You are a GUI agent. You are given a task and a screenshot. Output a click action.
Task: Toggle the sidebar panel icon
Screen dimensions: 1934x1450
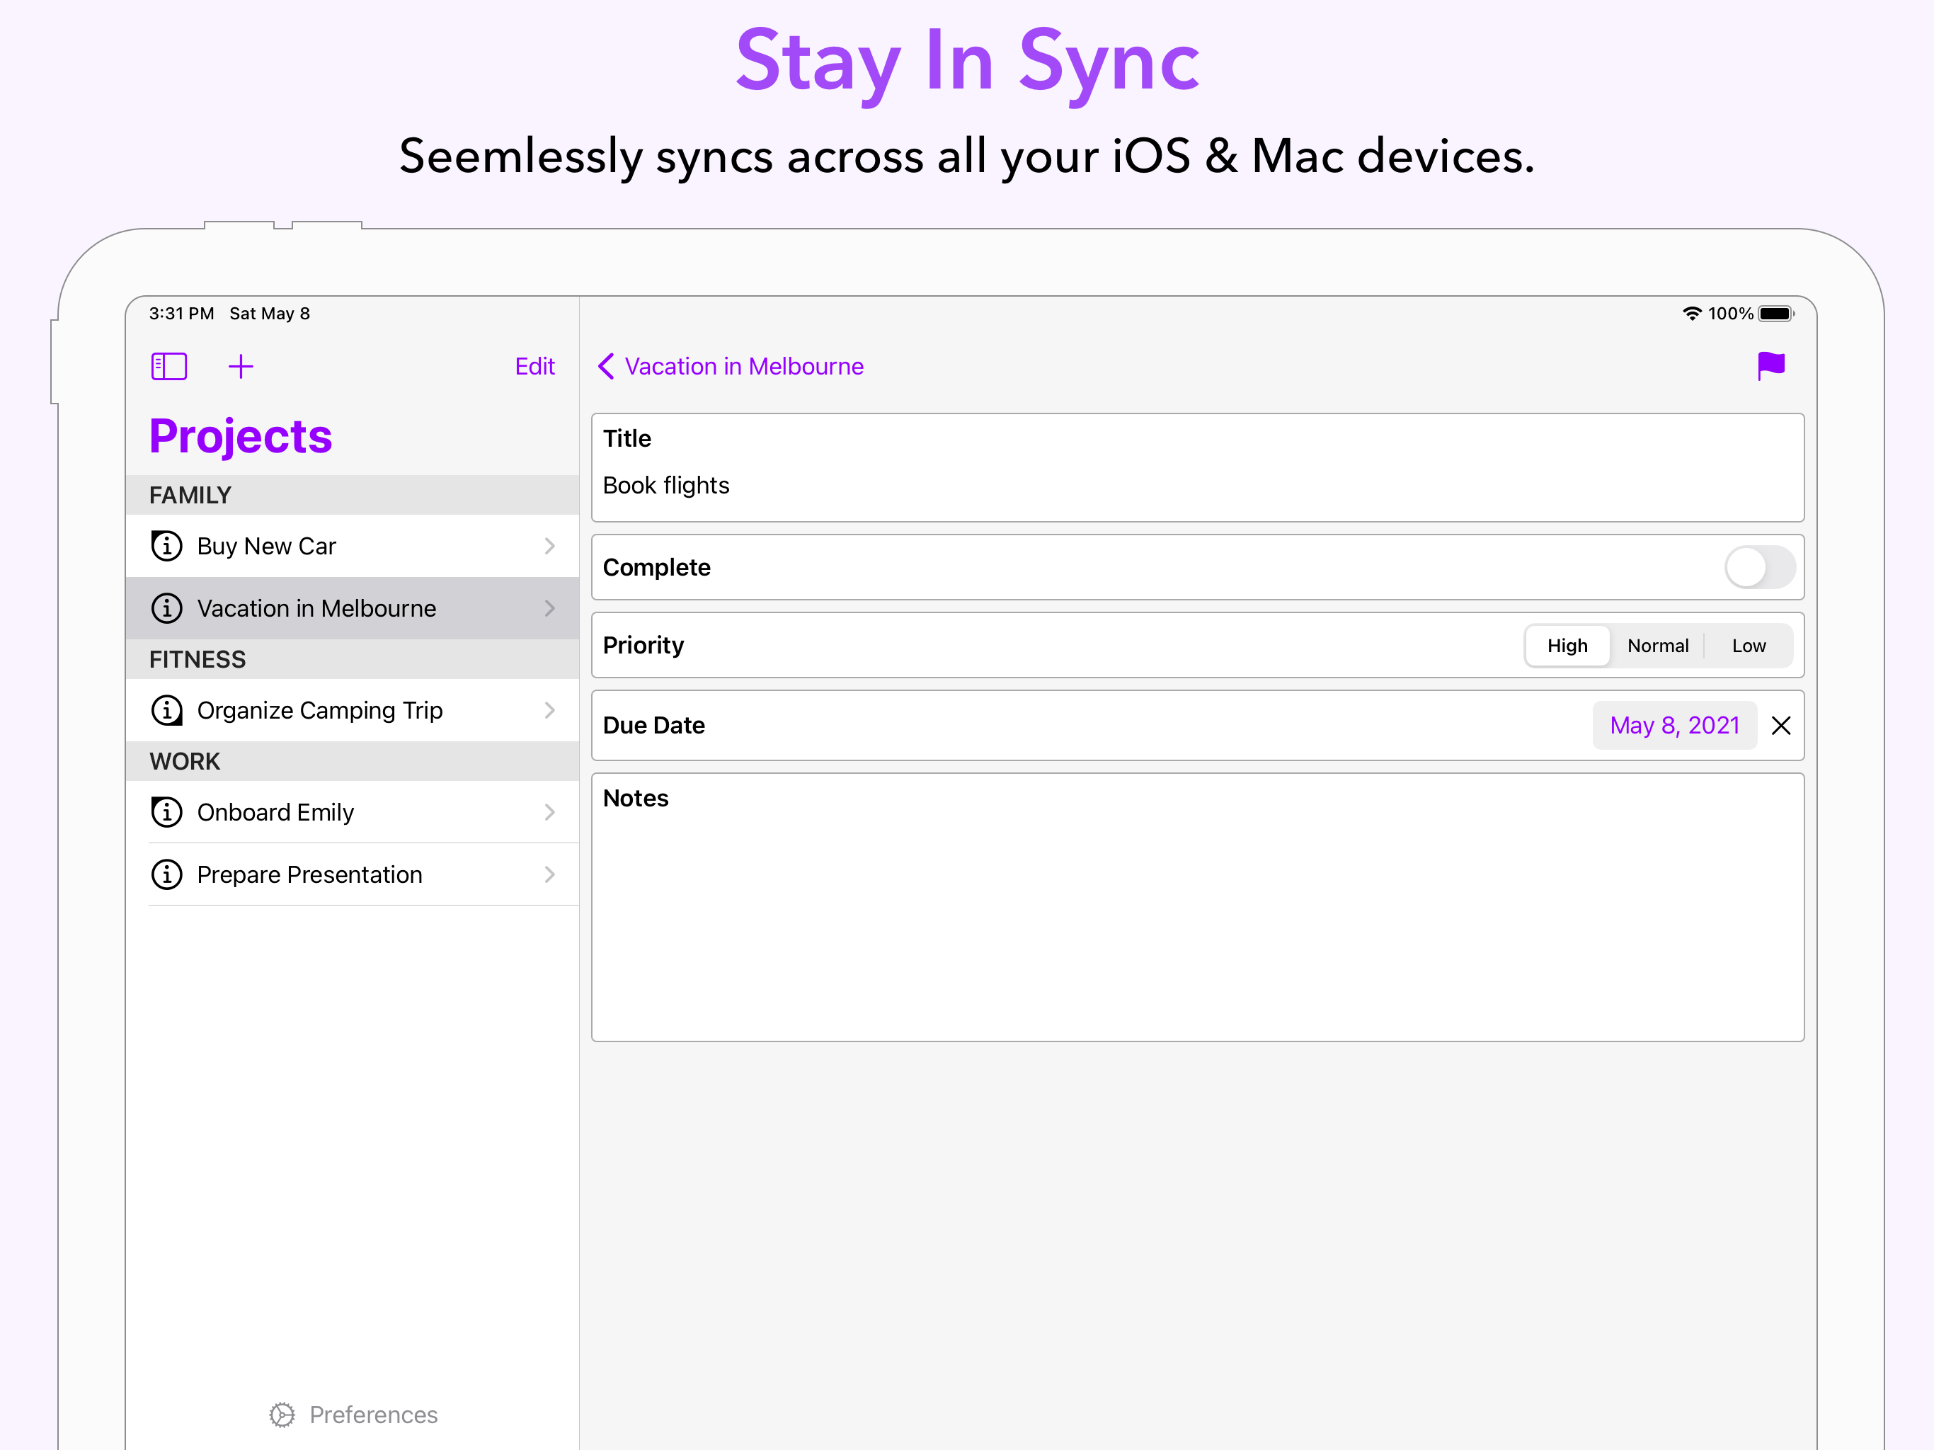168,367
